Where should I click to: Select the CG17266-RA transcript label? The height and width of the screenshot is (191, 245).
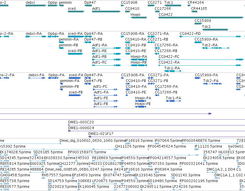(166, 45)
